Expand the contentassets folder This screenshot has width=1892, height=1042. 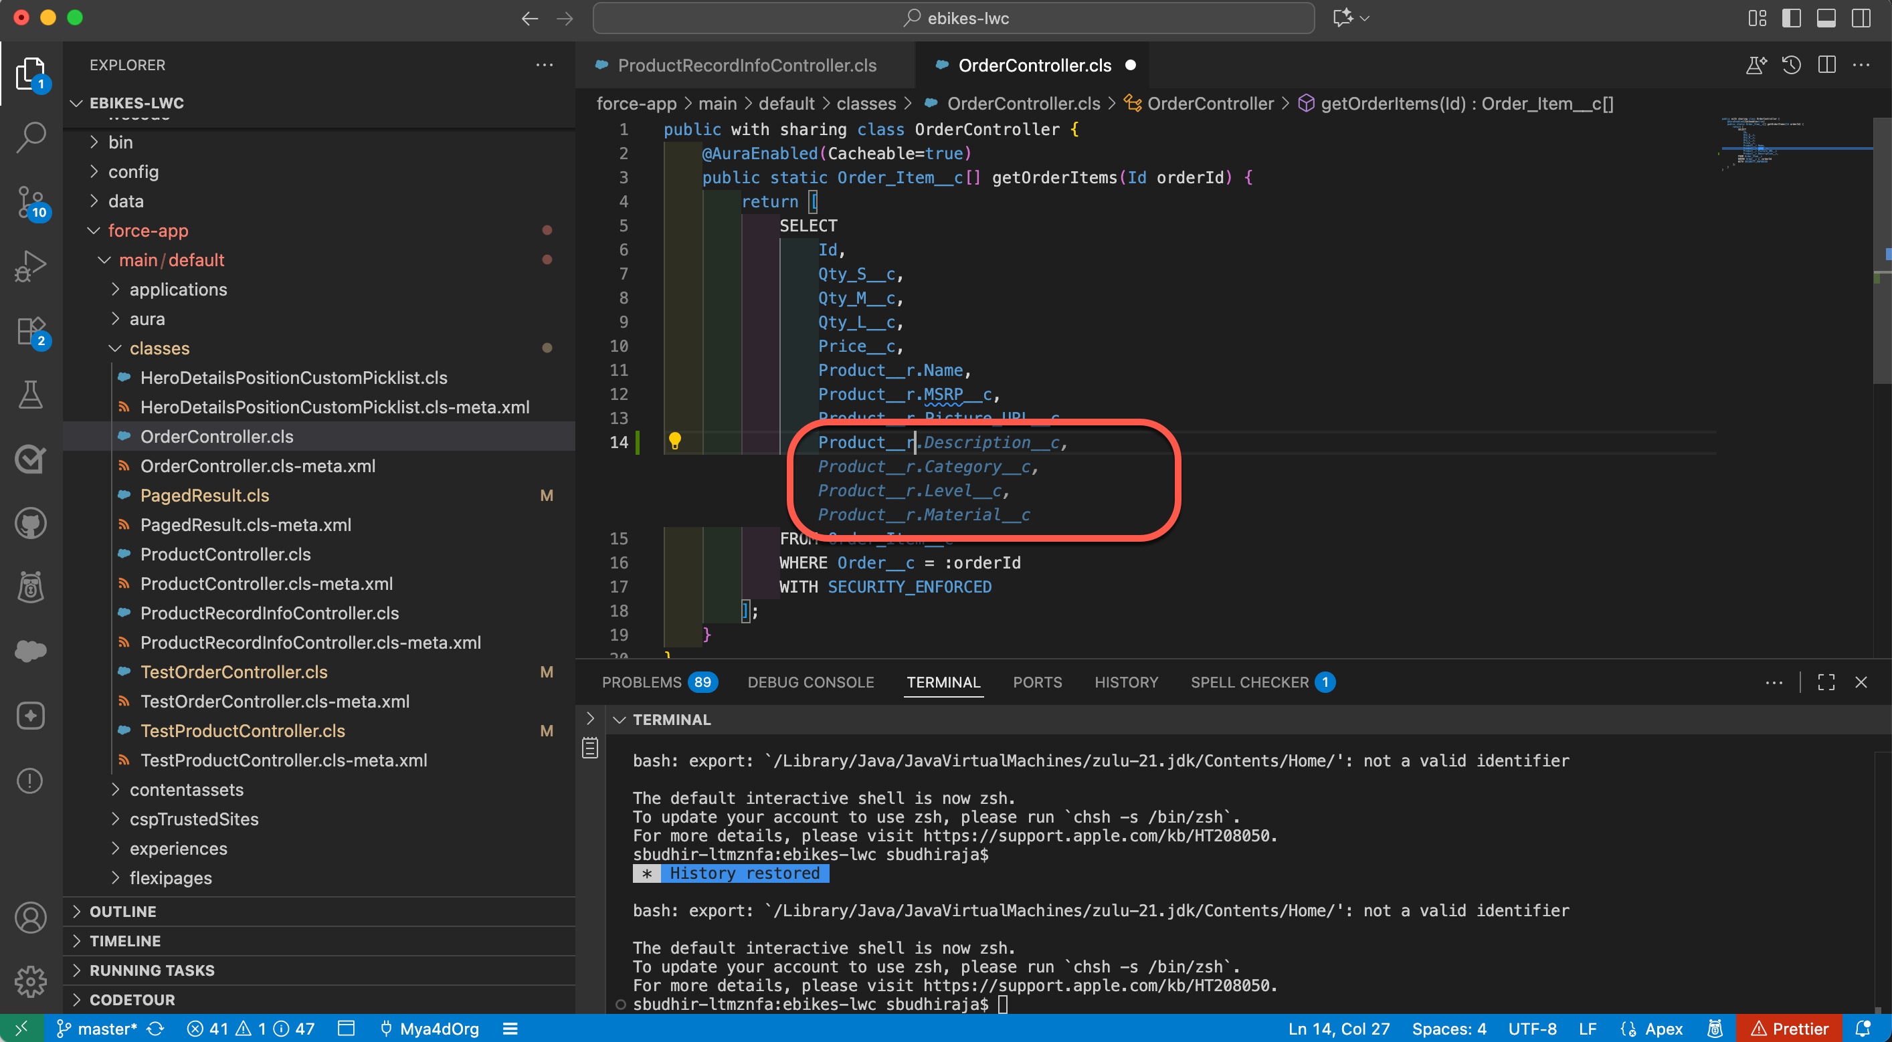(187, 789)
